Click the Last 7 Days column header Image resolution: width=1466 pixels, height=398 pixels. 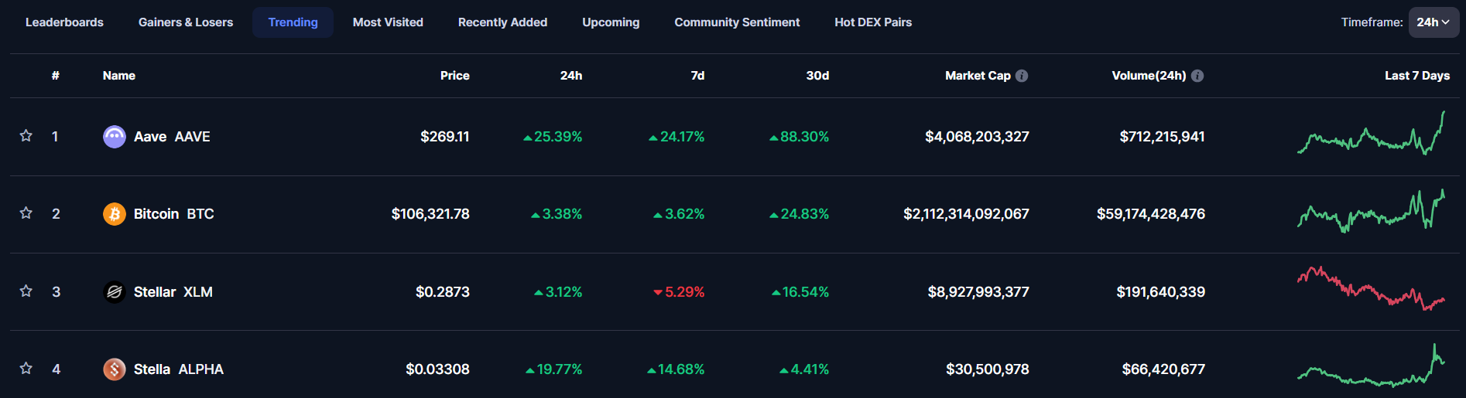pyautogui.click(x=1417, y=76)
